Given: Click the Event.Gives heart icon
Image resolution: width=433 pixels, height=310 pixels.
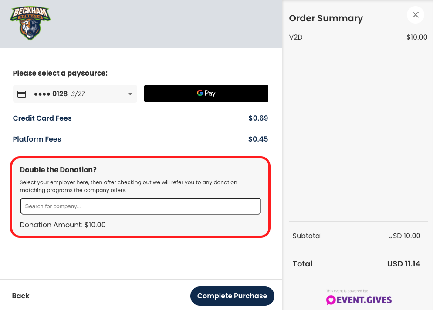Looking at the screenshot, I should tap(331, 300).
